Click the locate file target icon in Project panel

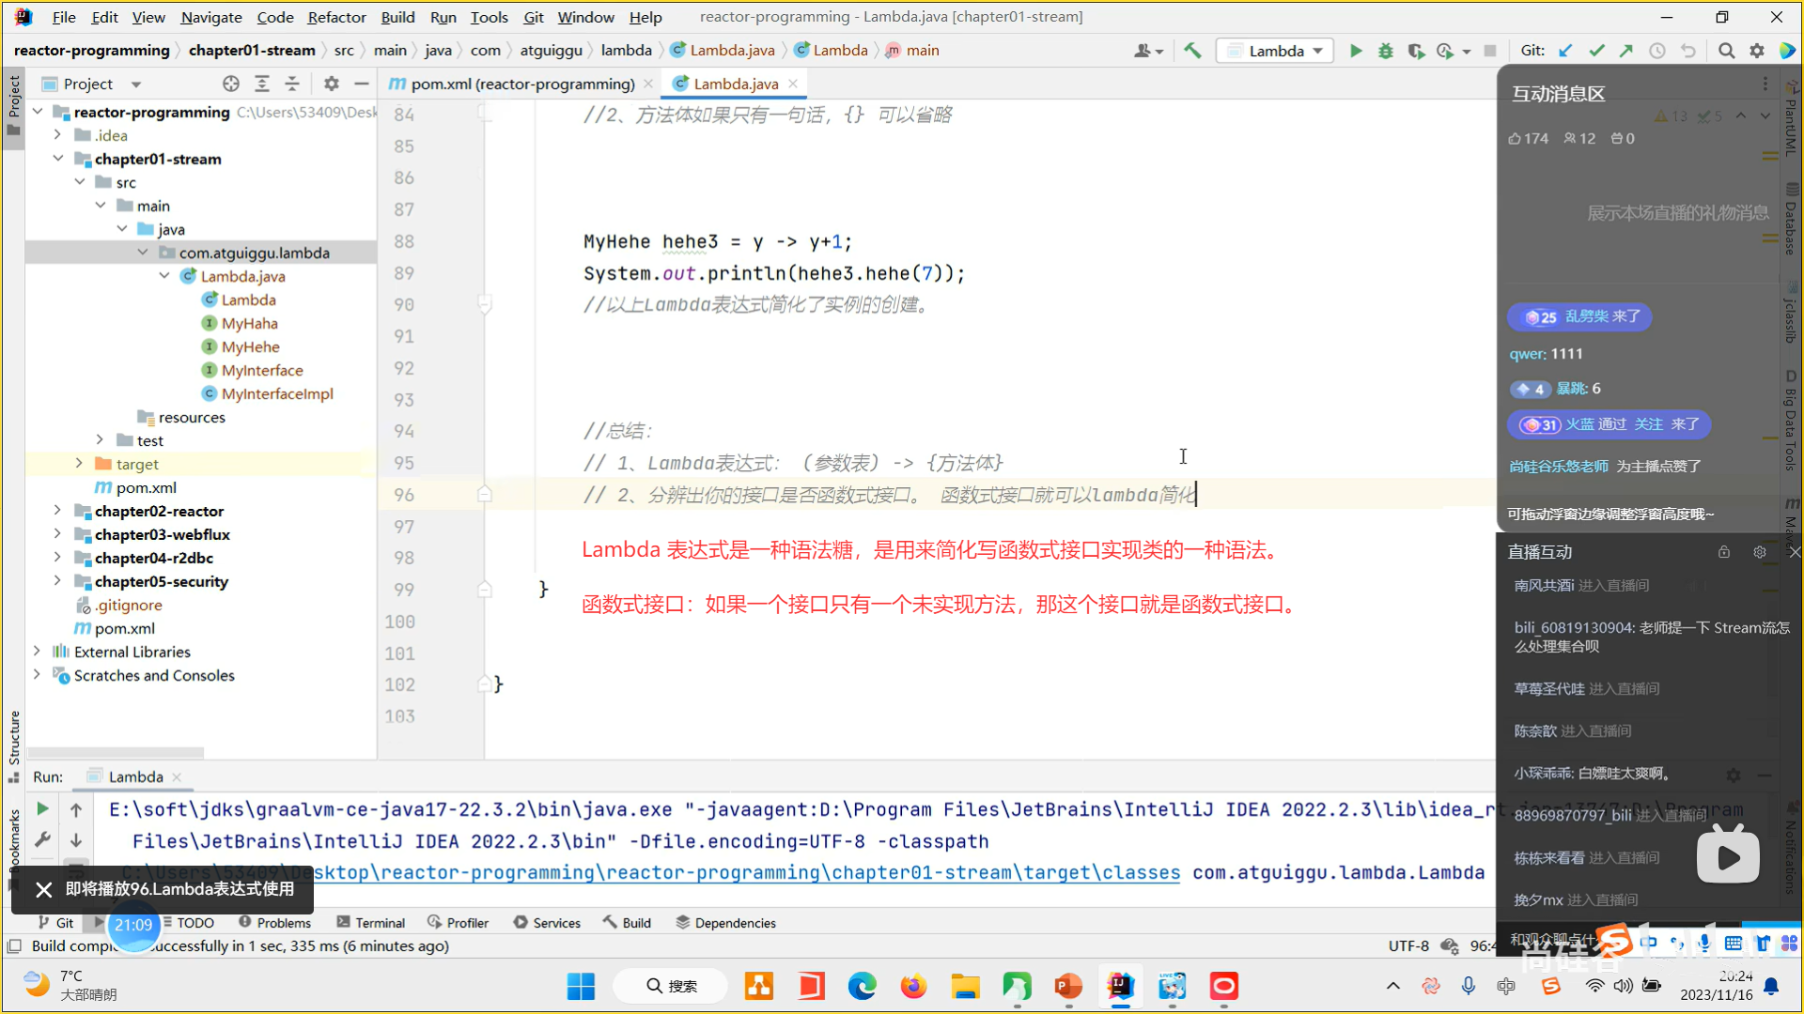click(231, 84)
